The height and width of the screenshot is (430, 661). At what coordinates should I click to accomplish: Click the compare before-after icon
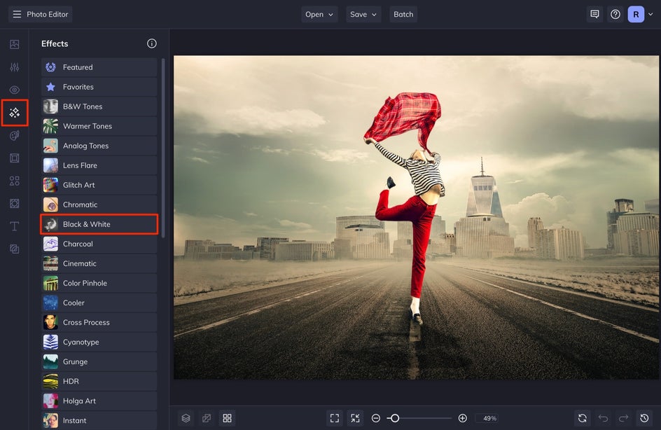(207, 418)
